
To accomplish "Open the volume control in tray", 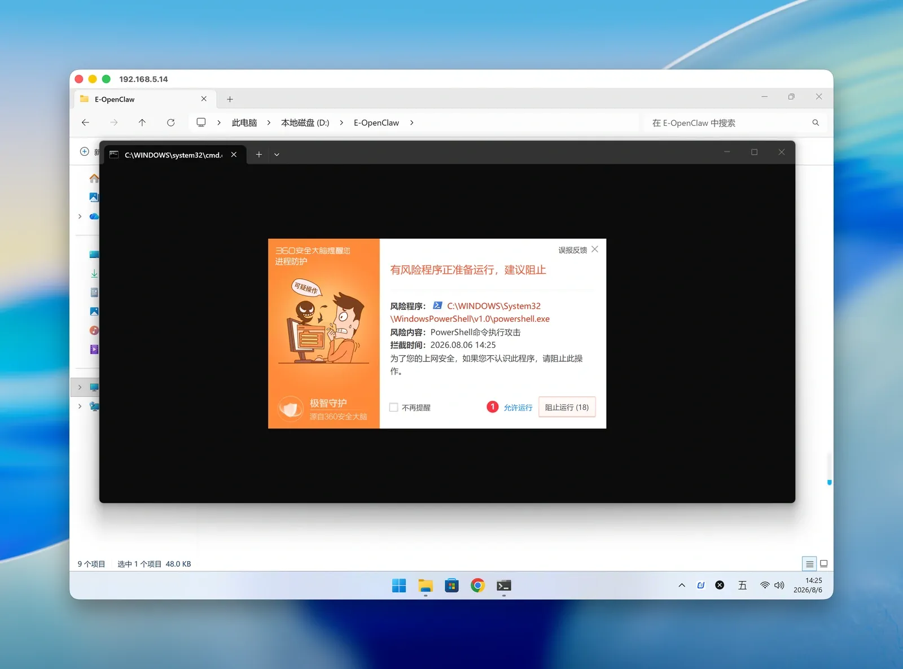I will pos(779,585).
